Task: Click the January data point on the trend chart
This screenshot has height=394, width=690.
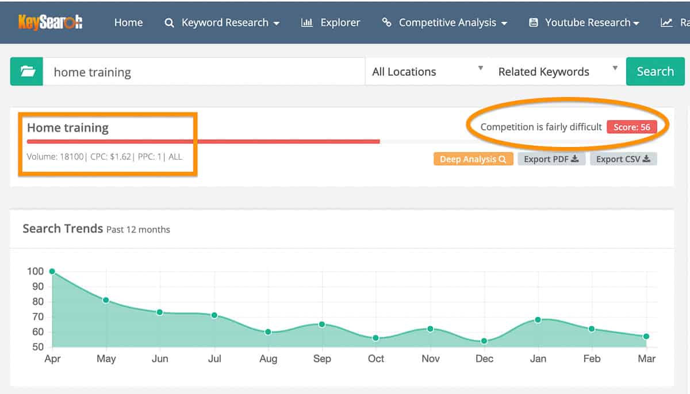Action: 538,319
